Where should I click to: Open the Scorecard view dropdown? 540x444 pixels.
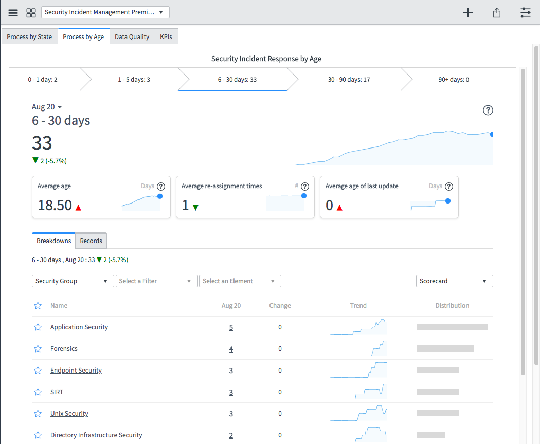point(454,281)
